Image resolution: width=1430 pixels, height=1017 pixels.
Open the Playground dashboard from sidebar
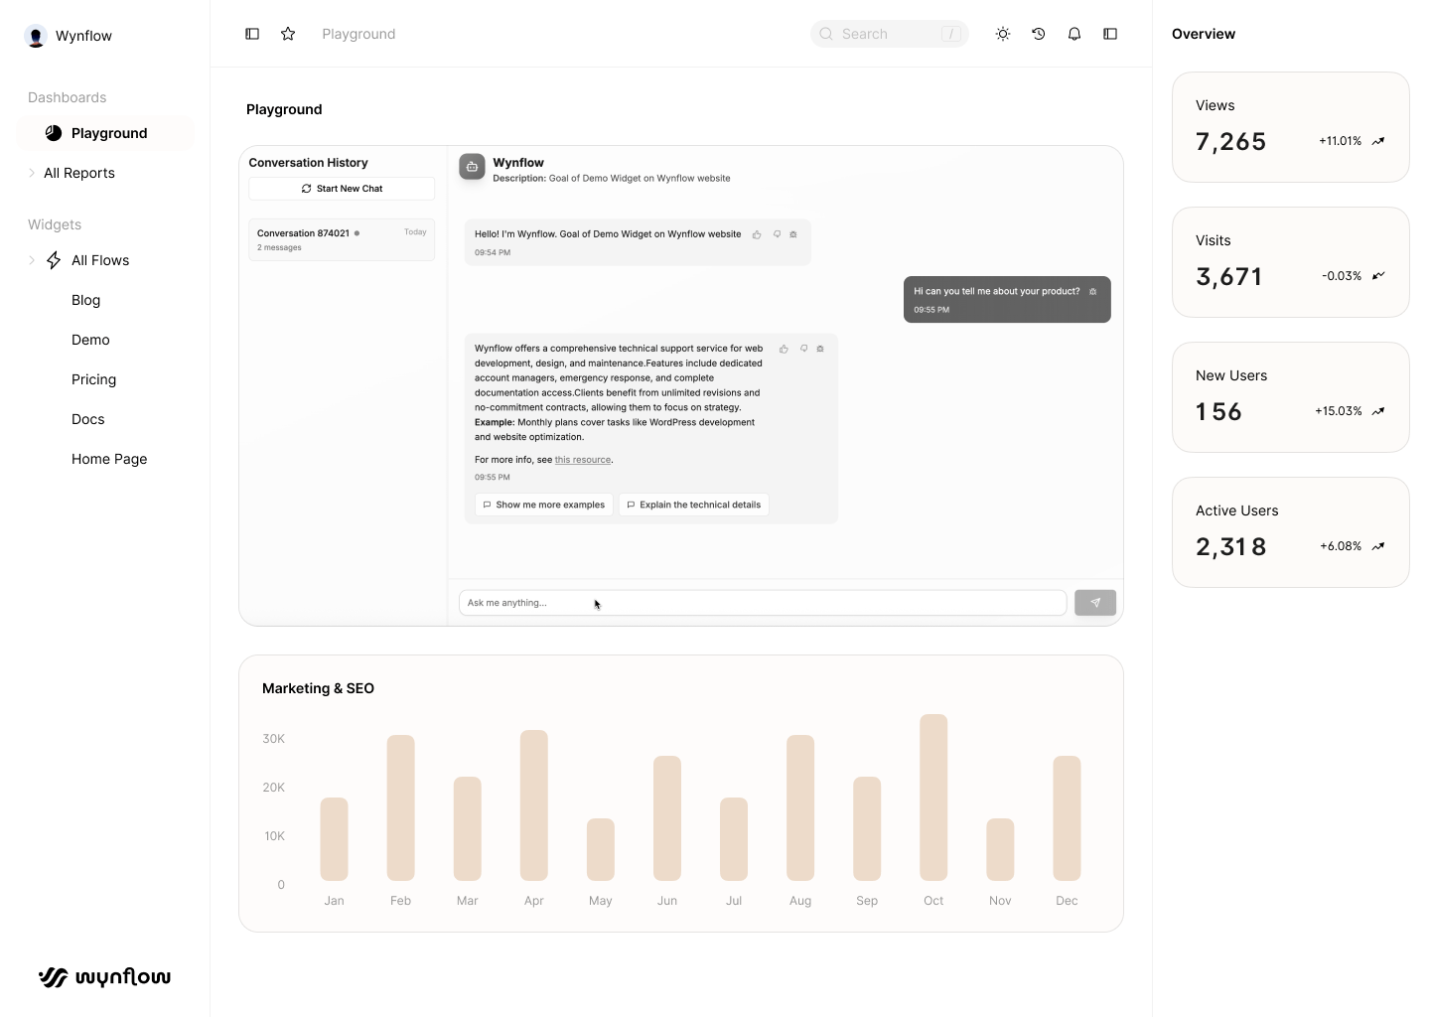click(108, 133)
